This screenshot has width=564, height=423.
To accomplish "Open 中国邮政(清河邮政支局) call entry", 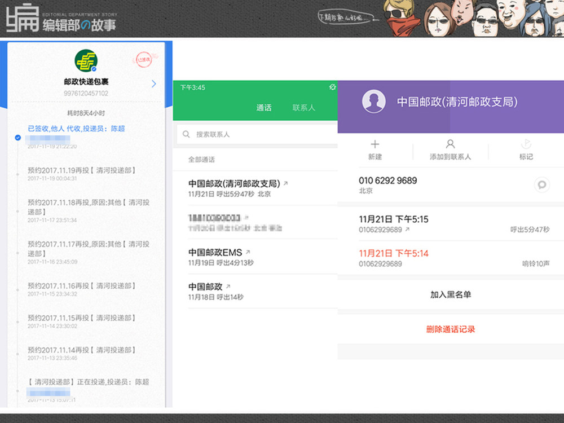I will 263,188.
